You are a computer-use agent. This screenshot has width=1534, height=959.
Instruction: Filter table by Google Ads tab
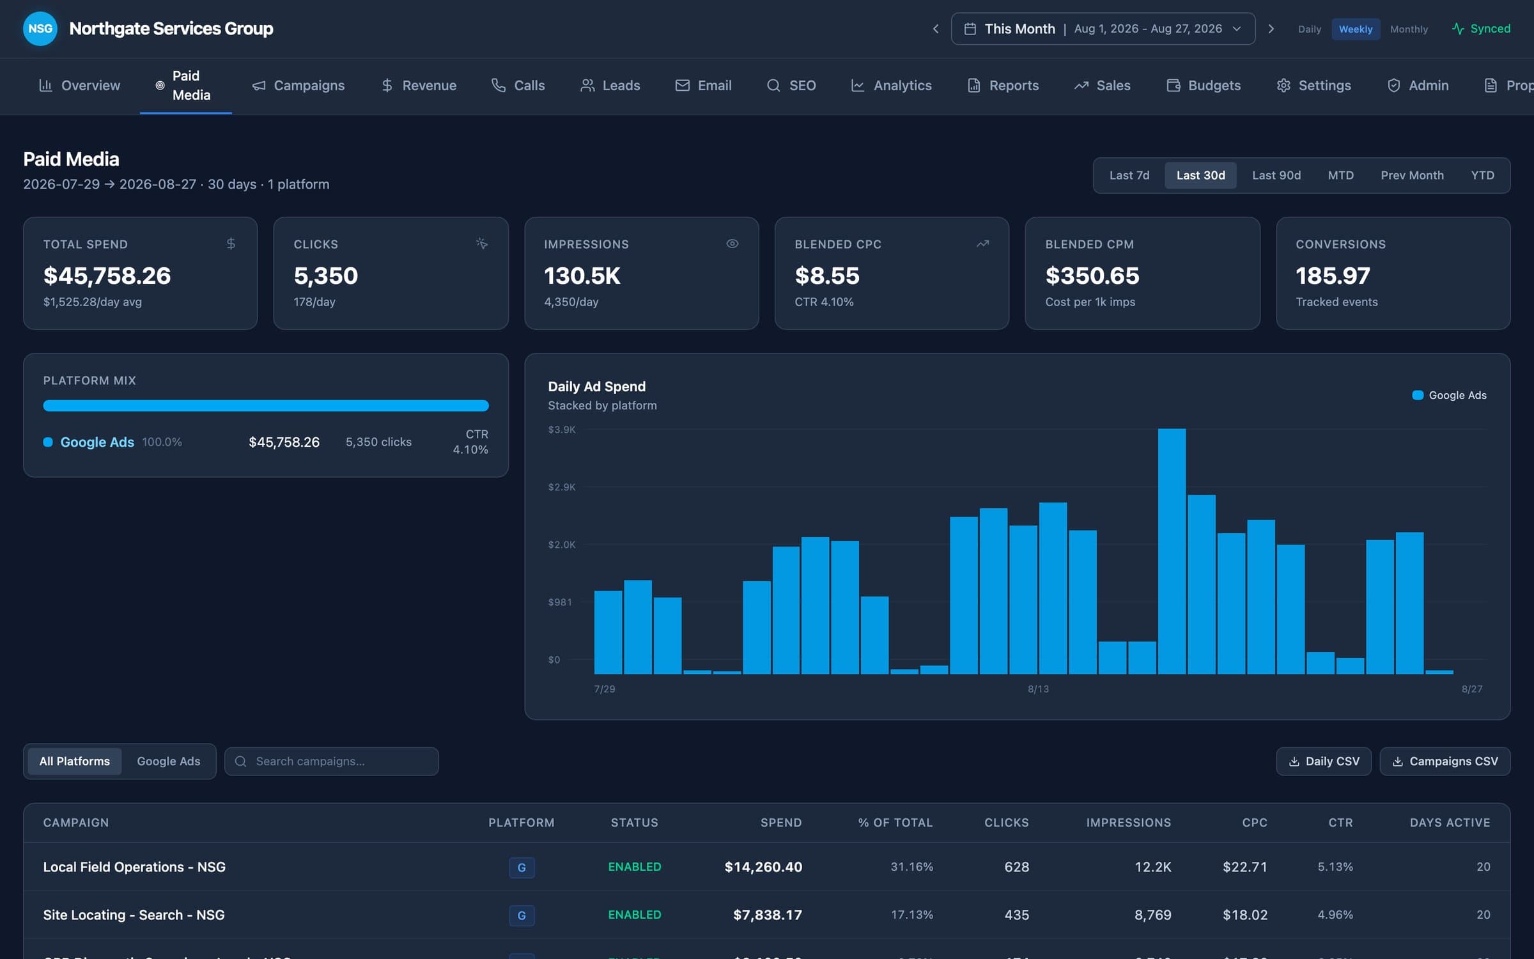[x=169, y=761]
